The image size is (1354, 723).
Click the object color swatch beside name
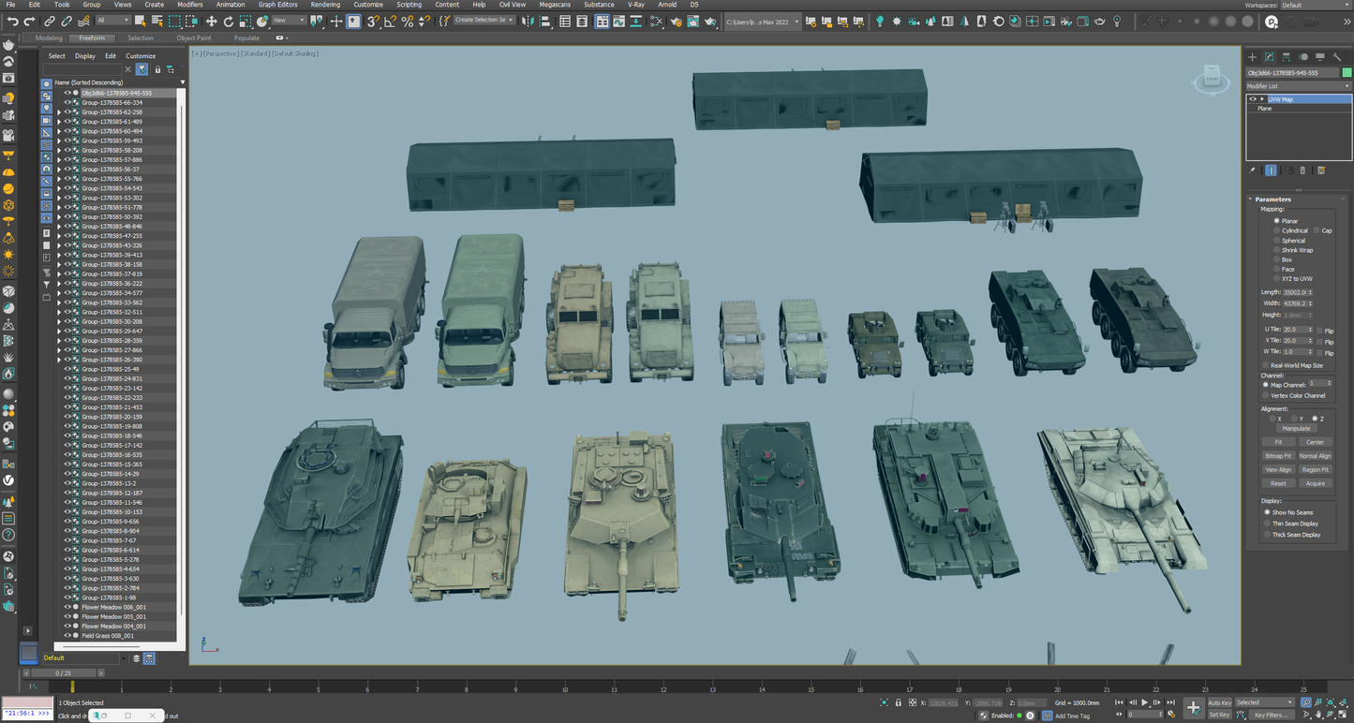(x=1347, y=72)
